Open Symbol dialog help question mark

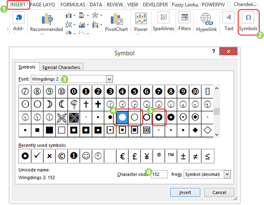click(214, 51)
